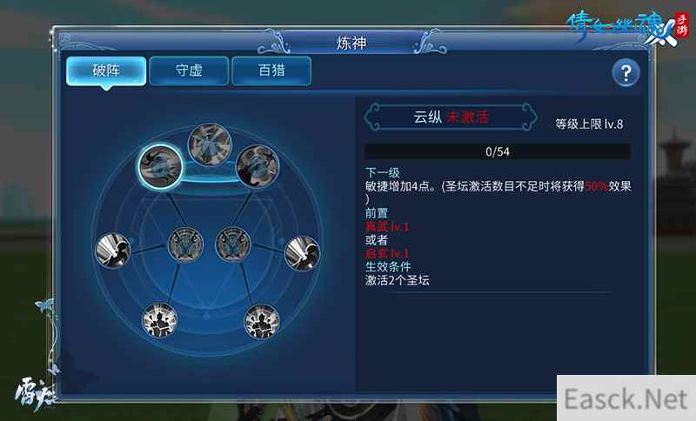This screenshot has width=696, height=421.
Task: Select the far-right white silhouette node
Action: tap(302, 253)
